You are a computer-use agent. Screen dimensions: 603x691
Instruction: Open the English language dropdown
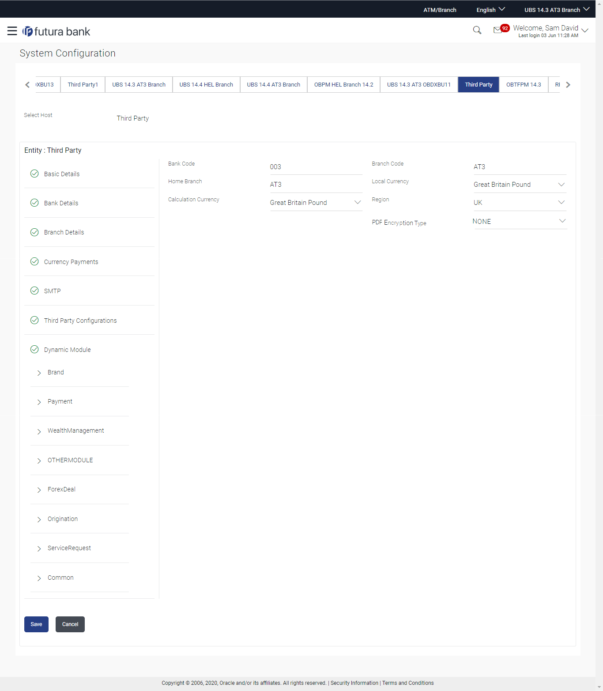click(x=490, y=10)
